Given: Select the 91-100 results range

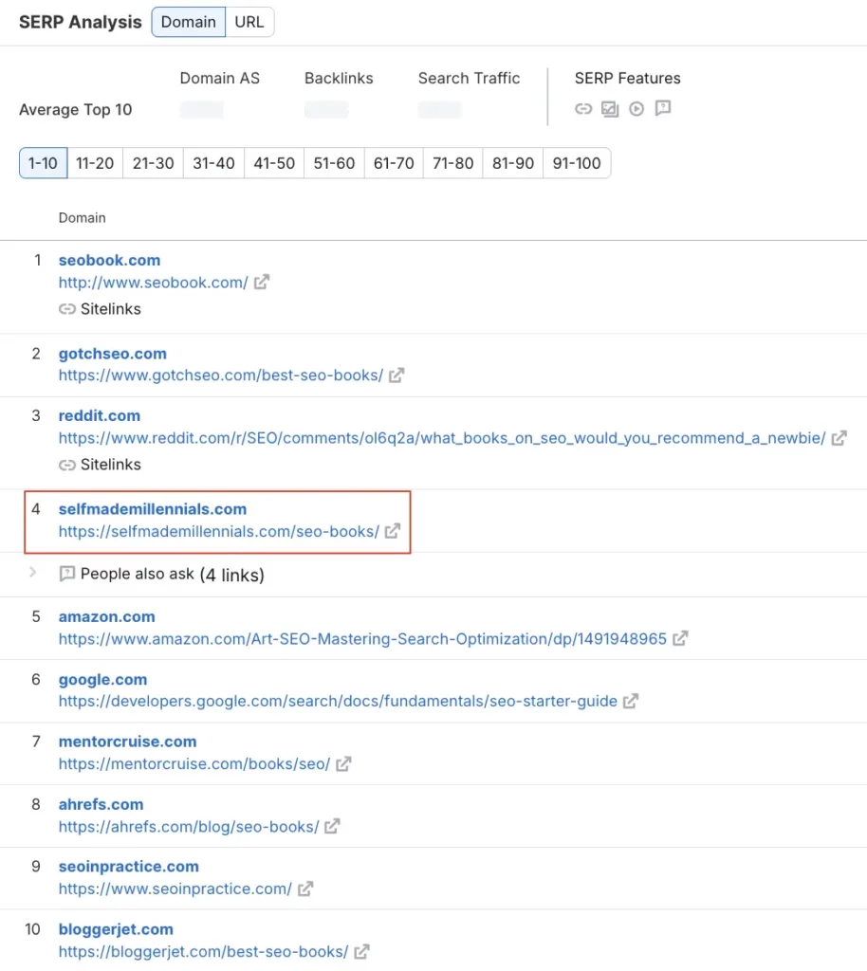Looking at the screenshot, I should (577, 162).
